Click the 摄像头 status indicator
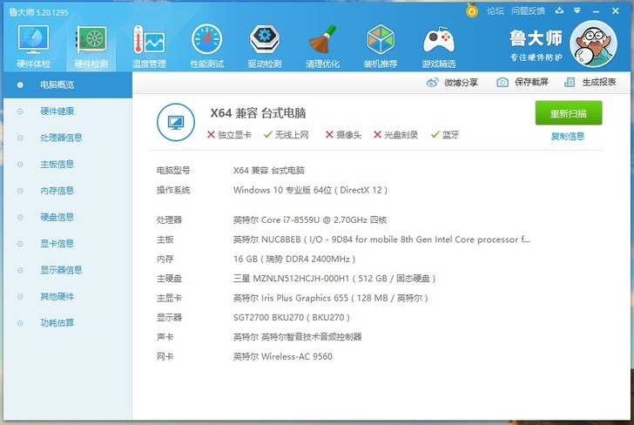 coord(343,135)
